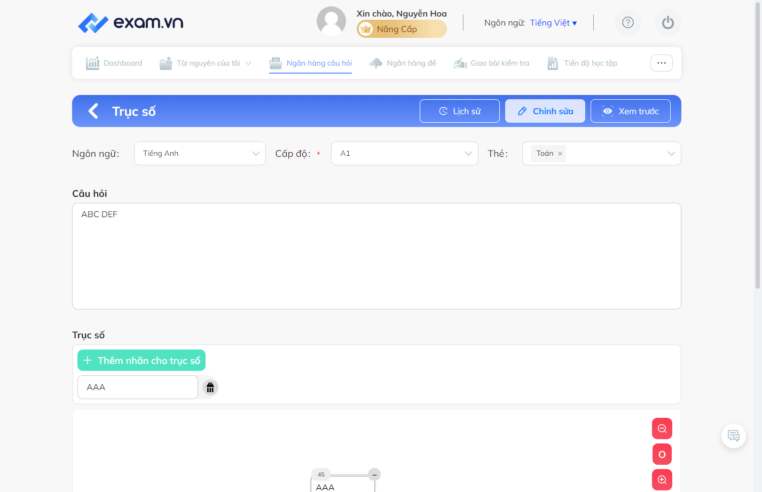This screenshot has width=762, height=492.
Task: Click the minus handle on the number line
Action: [x=375, y=474]
